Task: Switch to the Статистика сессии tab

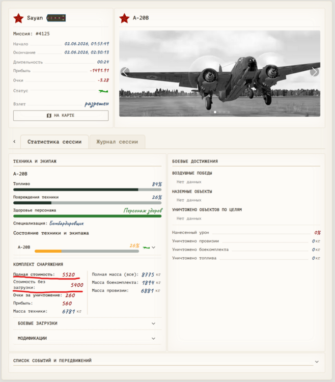Action: point(54,142)
